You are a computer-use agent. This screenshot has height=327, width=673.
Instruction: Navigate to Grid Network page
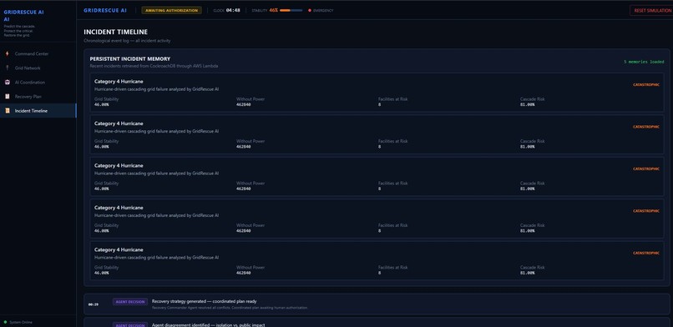pos(38,68)
